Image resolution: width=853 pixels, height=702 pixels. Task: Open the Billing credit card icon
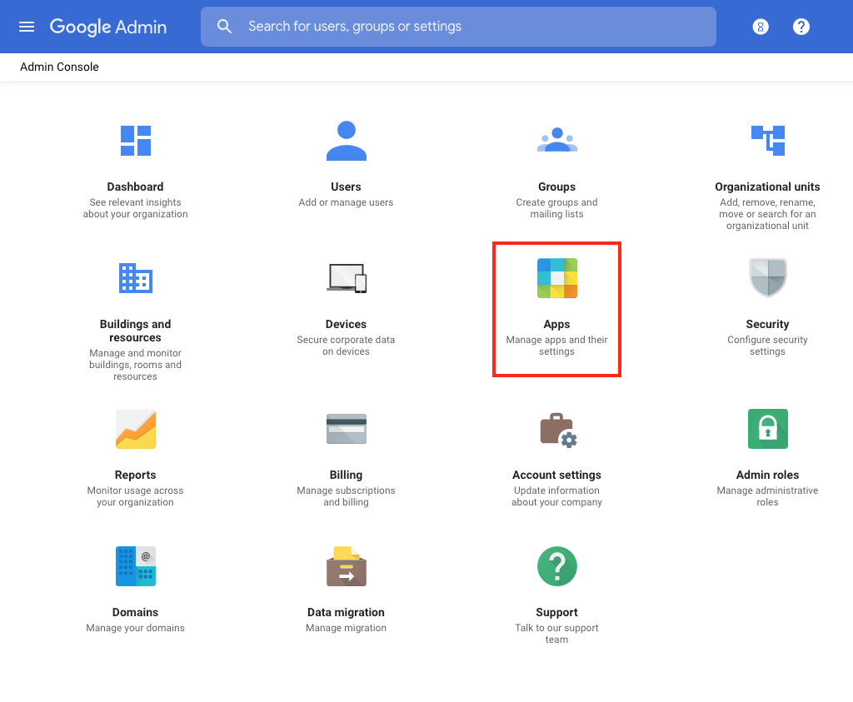tap(346, 429)
